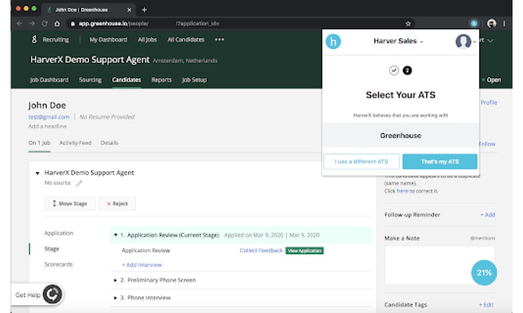This screenshot has width=523, height=313.
Task: Add a Follow-up Reminder with '+ Add'
Action: tap(487, 215)
